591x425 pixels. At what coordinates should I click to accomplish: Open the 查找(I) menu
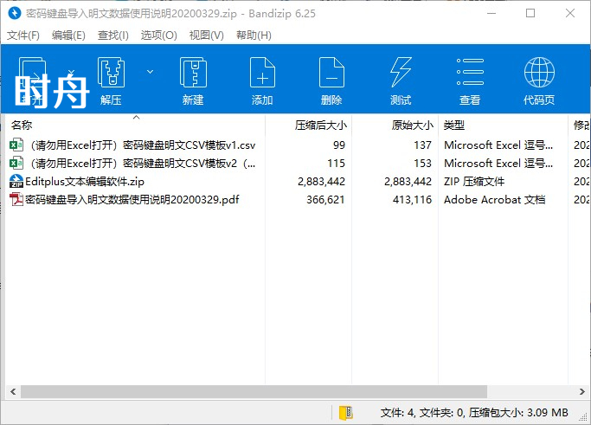[x=113, y=35]
